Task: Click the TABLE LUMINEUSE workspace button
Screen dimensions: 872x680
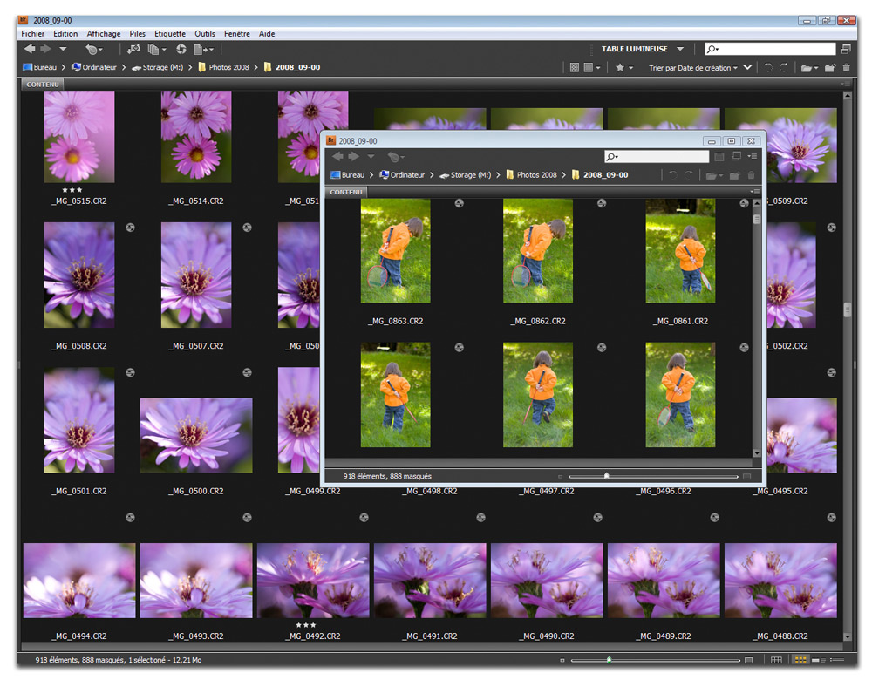Action: click(635, 49)
